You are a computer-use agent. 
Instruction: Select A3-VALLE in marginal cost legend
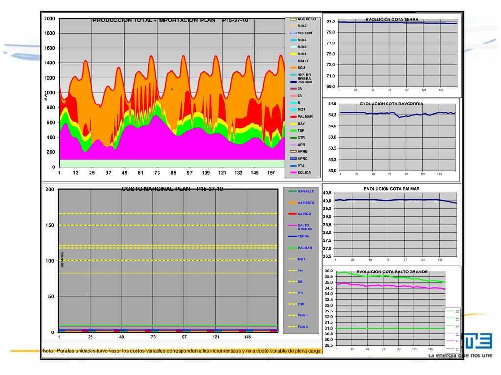point(301,191)
